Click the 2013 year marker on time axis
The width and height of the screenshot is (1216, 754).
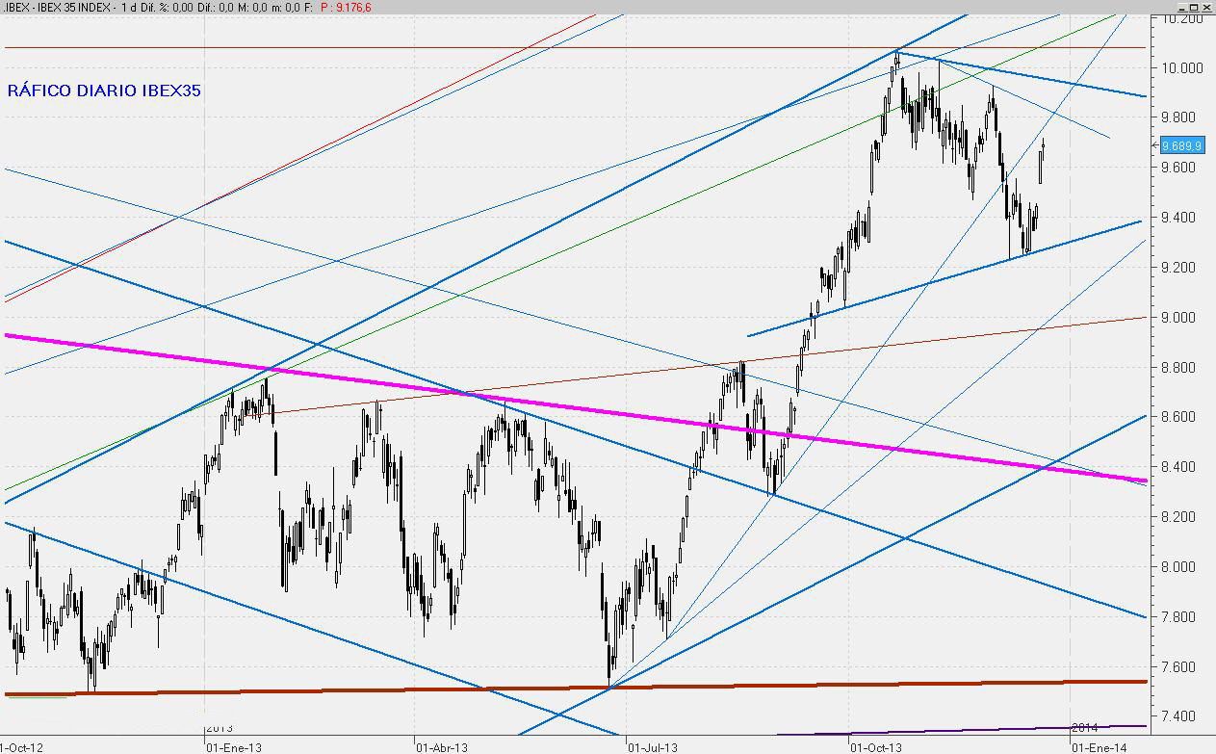(x=220, y=728)
